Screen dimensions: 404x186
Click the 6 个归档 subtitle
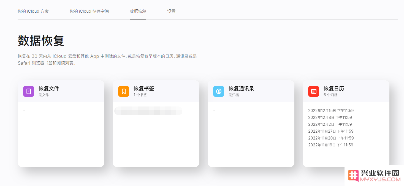(330, 95)
